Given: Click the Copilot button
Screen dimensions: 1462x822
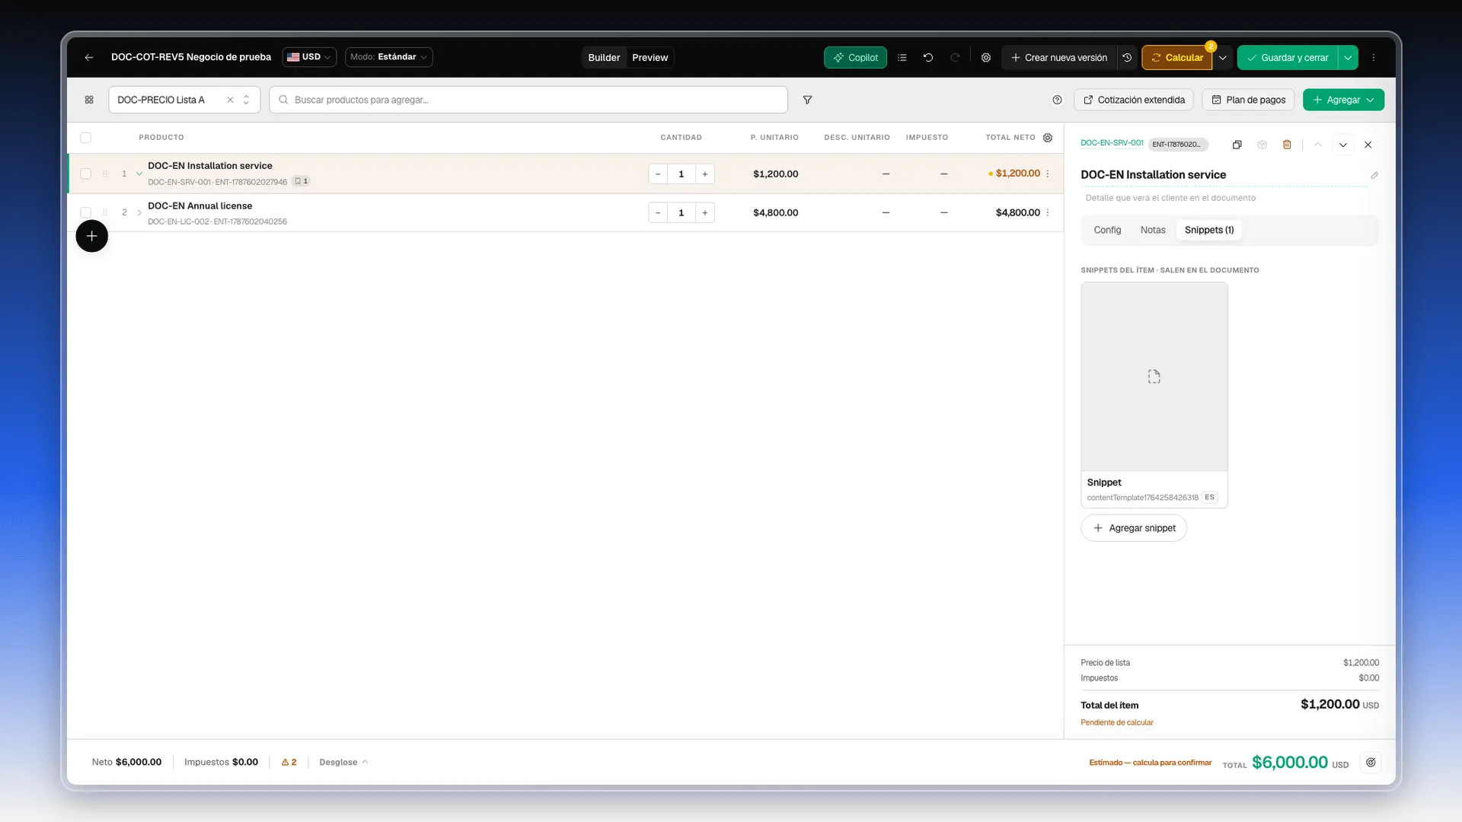Looking at the screenshot, I should (855, 58).
